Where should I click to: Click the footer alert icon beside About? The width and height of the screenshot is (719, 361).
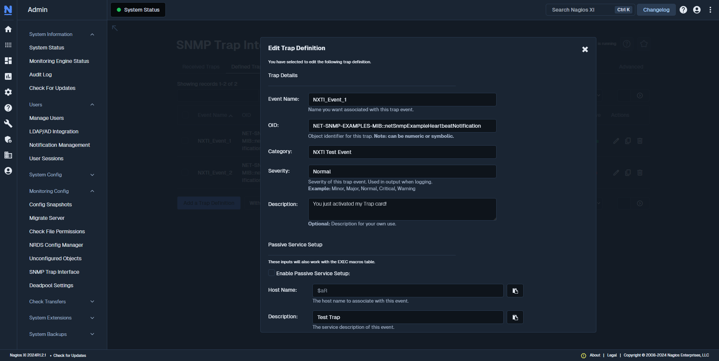[584, 355]
